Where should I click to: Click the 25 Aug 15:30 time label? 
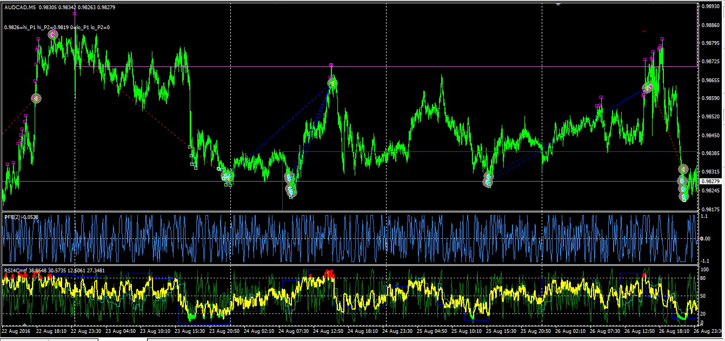coord(502,331)
